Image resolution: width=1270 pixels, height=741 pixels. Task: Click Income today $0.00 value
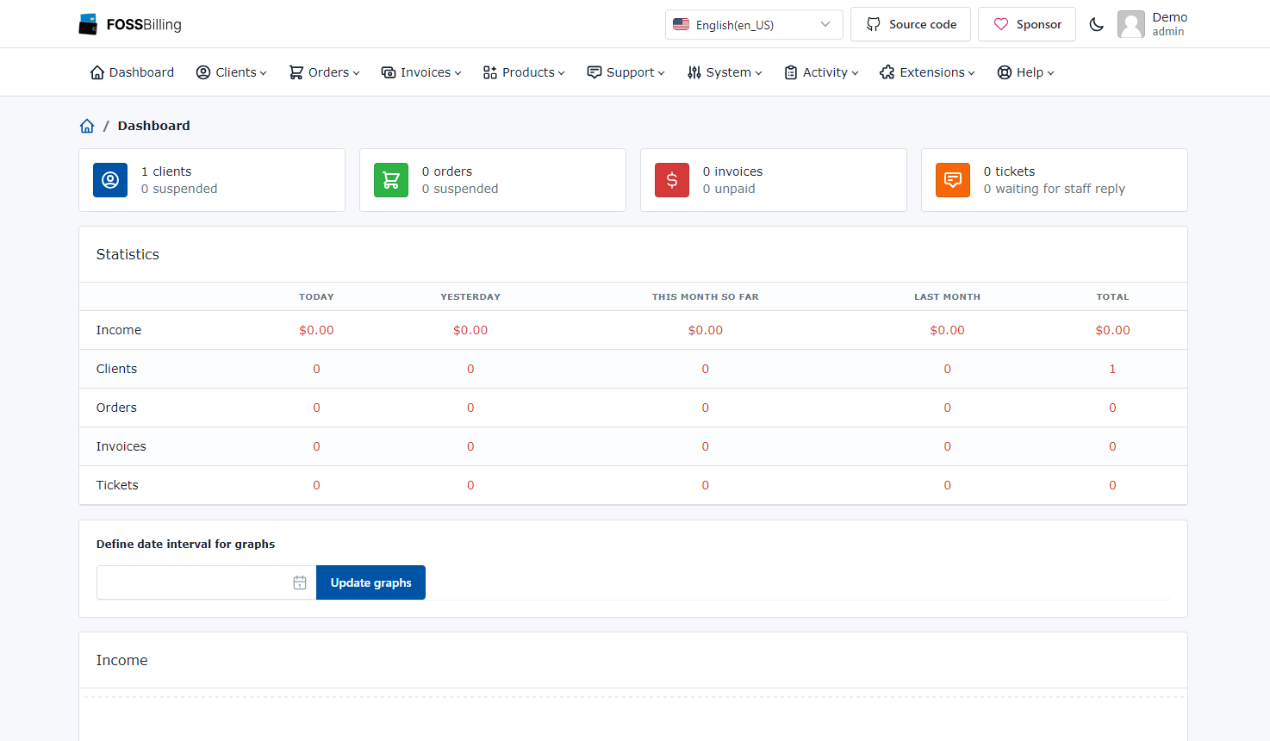316,330
